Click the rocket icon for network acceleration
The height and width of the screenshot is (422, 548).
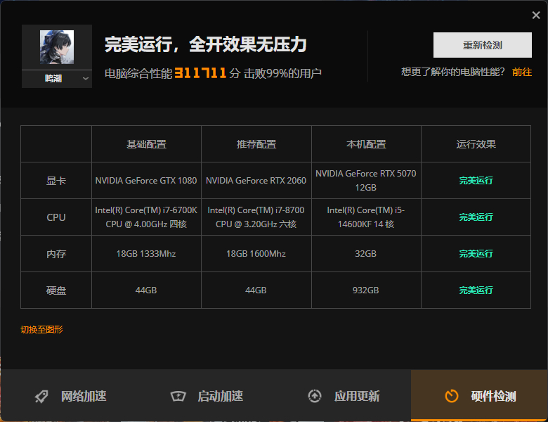pos(42,396)
